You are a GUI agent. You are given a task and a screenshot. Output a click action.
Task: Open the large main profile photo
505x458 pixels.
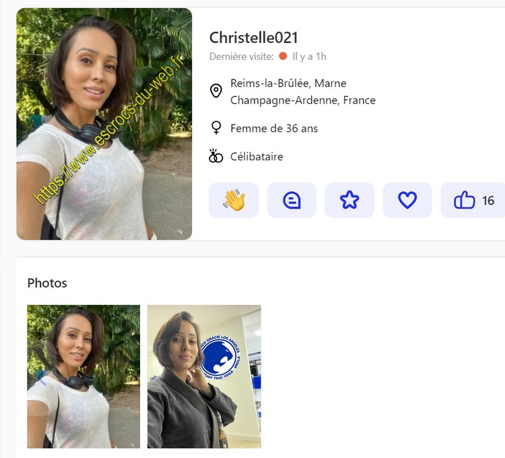point(104,124)
